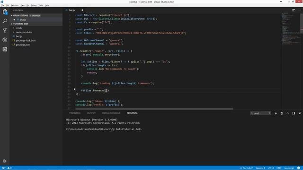Click the feedback smiley in status bar
This screenshot has width=303, height=170.
pyautogui.click(x=299, y=168)
